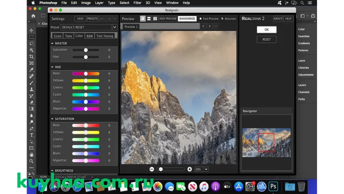The image size is (344, 194).
Task: Go to next preview arrow
Action: pyautogui.click(x=209, y=26)
